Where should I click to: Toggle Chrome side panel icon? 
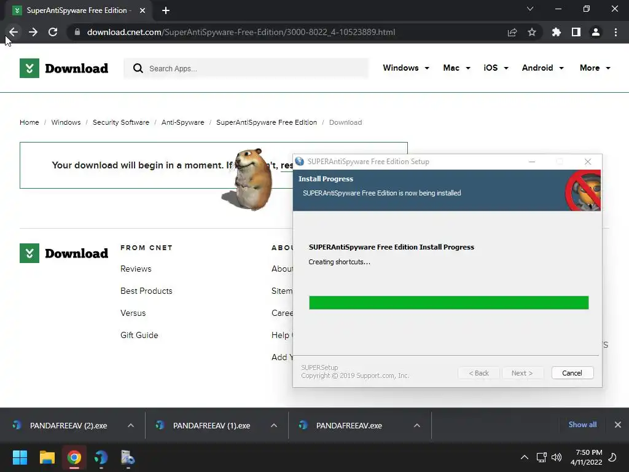coord(576,32)
